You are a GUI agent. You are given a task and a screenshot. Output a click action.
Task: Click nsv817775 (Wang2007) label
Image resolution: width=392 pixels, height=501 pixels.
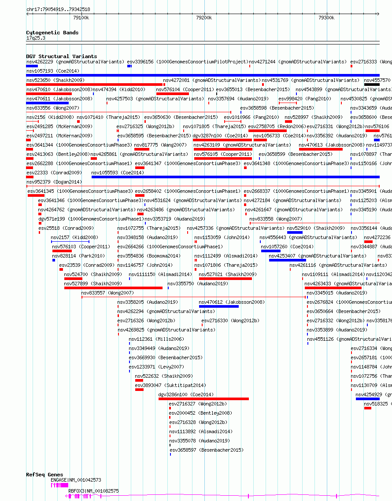pos(160,145)
